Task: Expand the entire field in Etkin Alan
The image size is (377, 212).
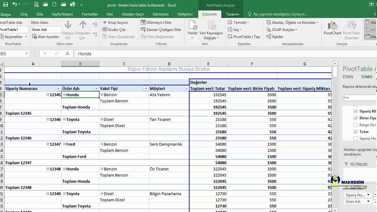Action: (95, 24)
